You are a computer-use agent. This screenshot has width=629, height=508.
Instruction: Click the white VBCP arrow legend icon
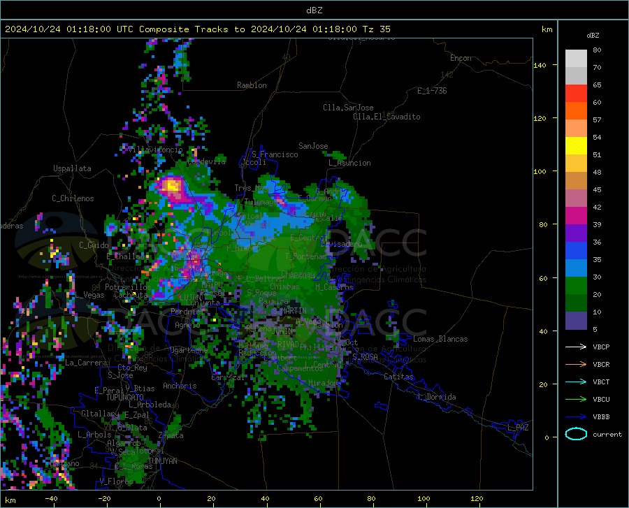pos(576,347)
